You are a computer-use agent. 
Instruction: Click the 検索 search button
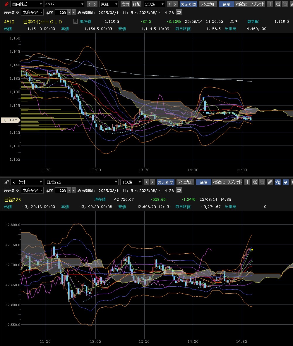[125, 4]
